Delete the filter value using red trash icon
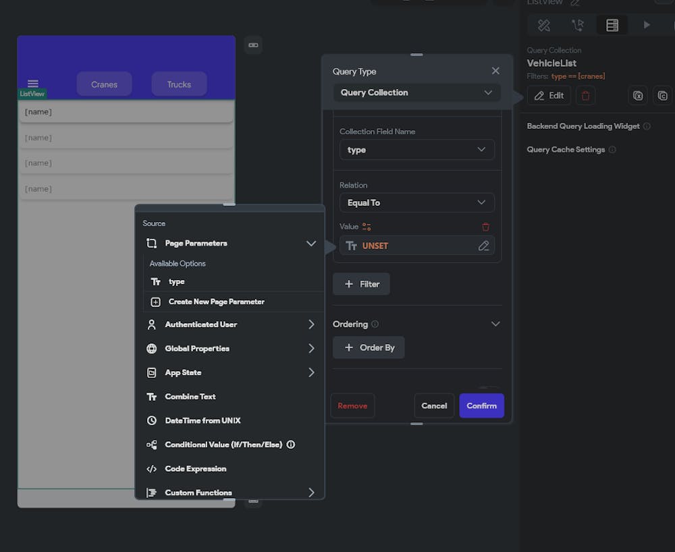 tap(485, 227)
